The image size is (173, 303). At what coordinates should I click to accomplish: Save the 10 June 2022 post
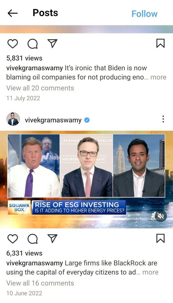coord(160,238)
